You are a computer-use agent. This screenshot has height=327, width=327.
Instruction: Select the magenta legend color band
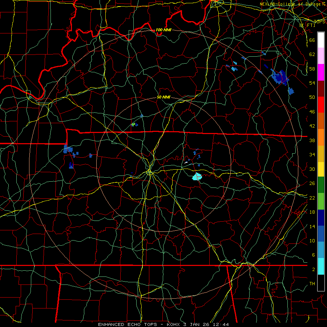pyautogui.click(x=321, y=72)
